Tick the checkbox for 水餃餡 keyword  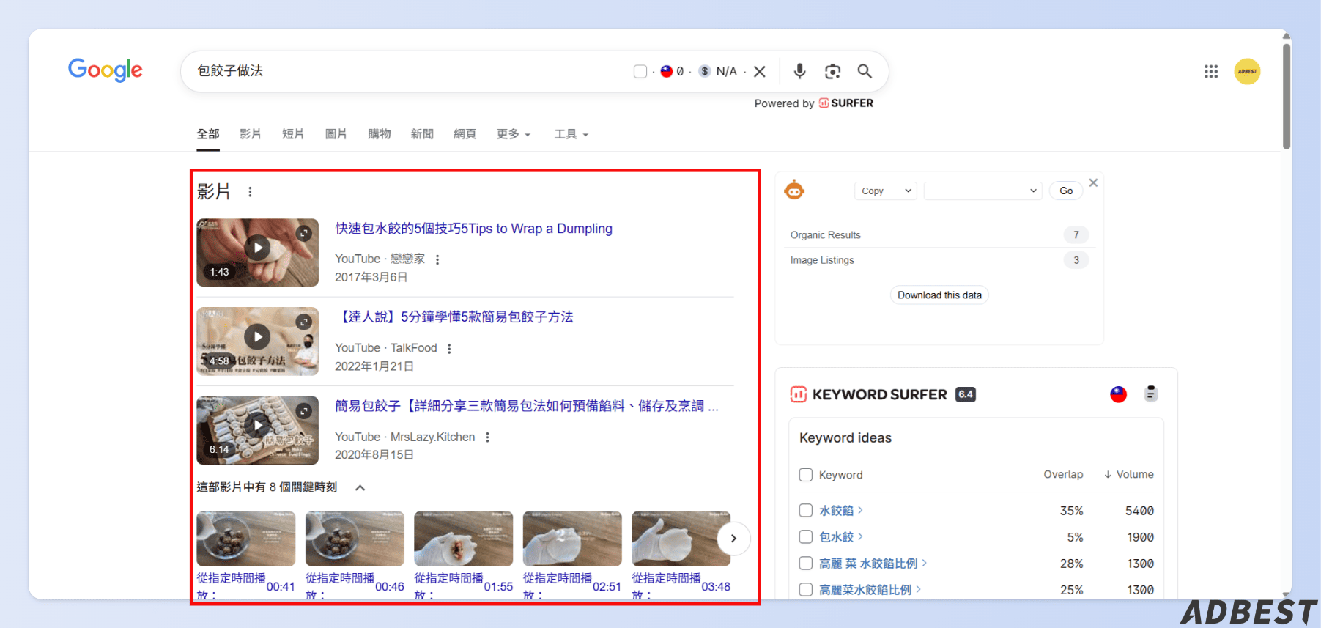coord(806,510)
